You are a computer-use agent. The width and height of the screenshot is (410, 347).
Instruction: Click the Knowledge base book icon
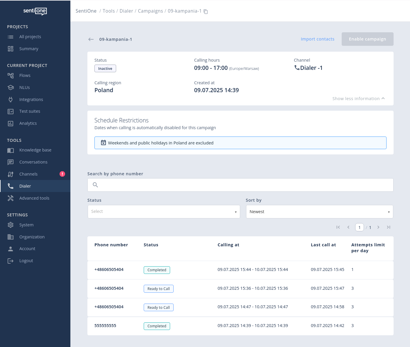pos(11,150)
